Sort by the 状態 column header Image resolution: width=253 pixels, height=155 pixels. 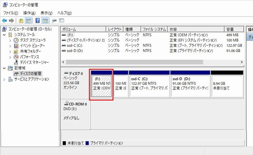196,29
